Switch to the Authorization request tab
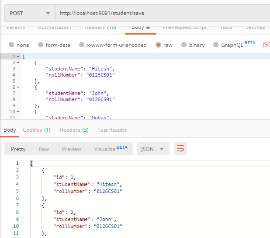This screenshot has width=270, height=238. (x=55, y=28)
